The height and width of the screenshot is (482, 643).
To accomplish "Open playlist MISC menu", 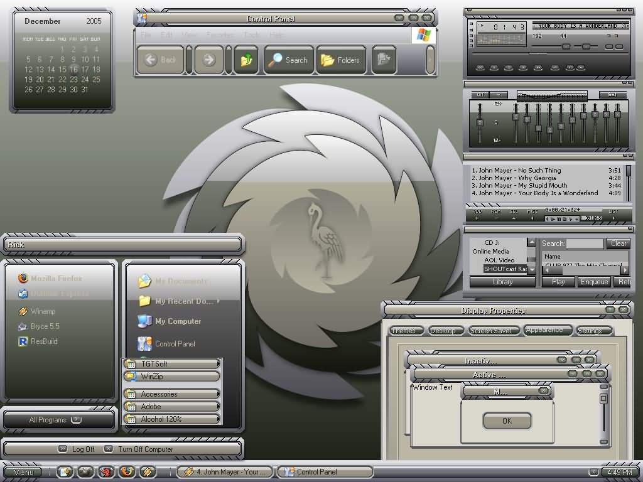I will (x=532, y=215).
